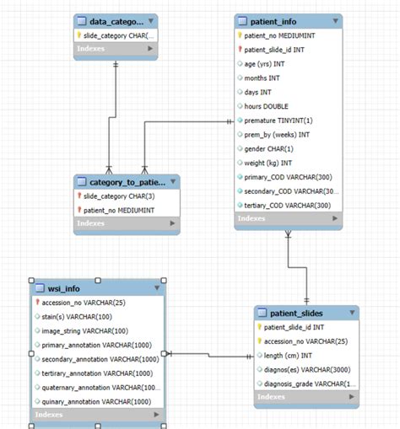
Task: Click the patient_info table icon
Action: pos(242,21)
